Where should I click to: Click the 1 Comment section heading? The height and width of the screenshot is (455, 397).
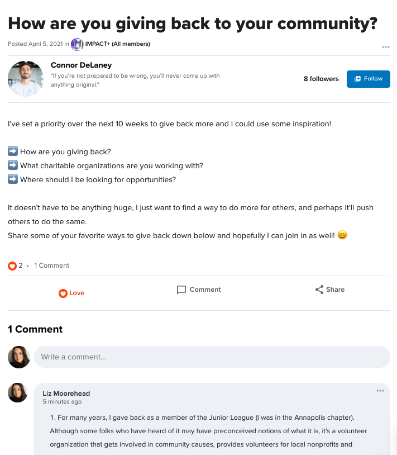pos(35,329)
